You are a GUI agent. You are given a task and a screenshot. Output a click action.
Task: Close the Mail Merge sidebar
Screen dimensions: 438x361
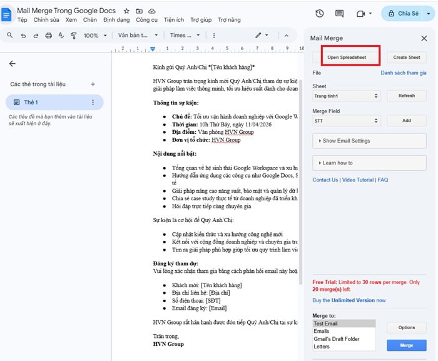(424, 38)
